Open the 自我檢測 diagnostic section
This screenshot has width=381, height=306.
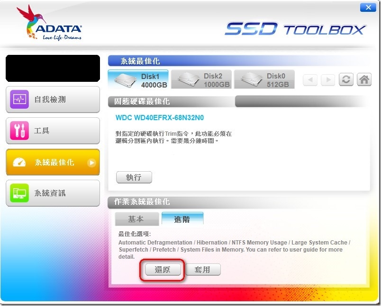(53, 99)
